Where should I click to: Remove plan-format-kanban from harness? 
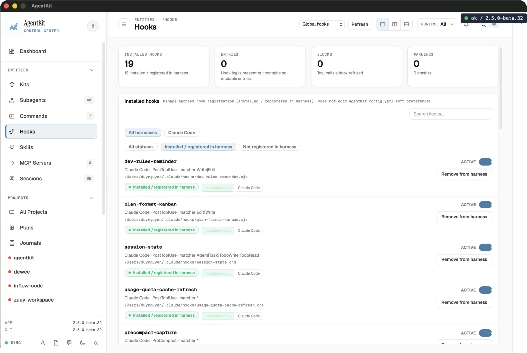click(x=464, y=217)
